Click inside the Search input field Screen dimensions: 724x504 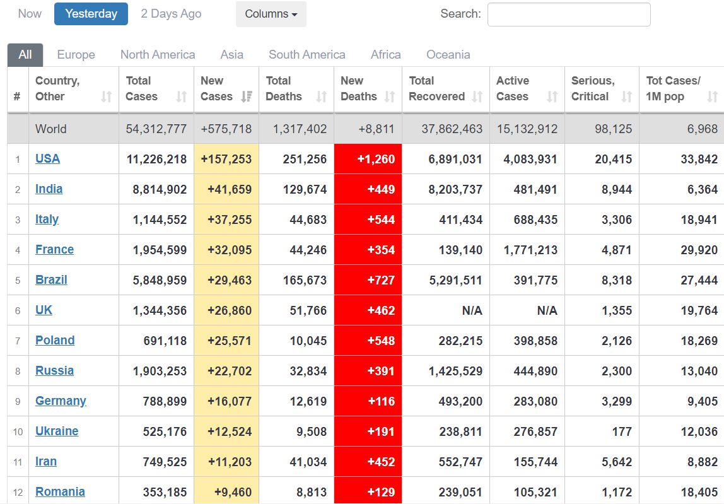[568, 15]
